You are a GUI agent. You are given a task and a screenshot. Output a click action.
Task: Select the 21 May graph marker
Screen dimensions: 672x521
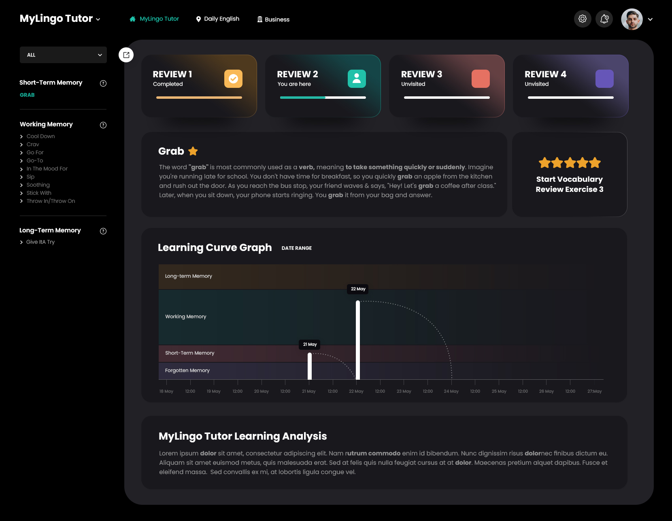tap(310, 344)
